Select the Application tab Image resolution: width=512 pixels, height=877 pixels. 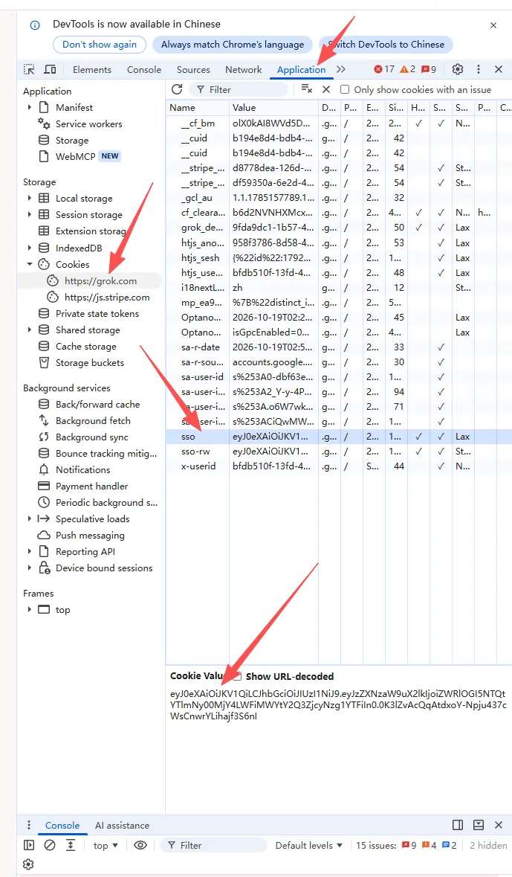tap(301, 69)
